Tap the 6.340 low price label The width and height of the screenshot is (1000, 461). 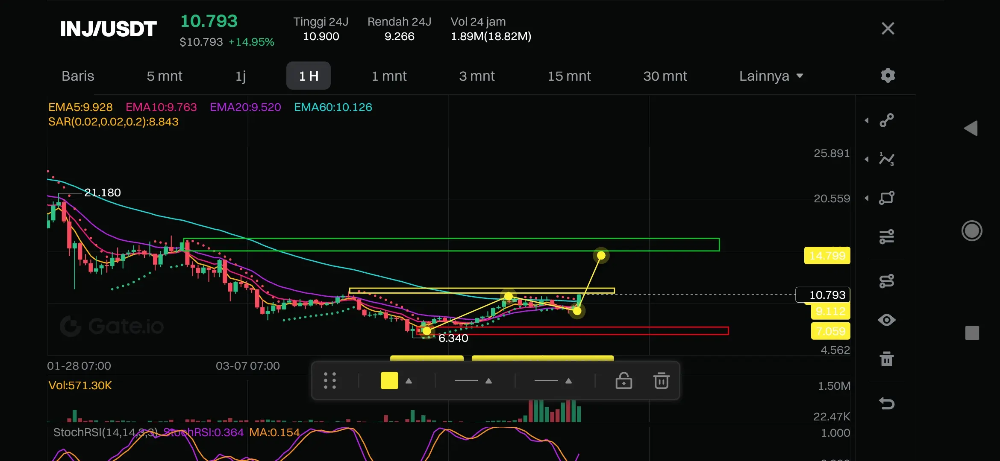tap(453, 338)
